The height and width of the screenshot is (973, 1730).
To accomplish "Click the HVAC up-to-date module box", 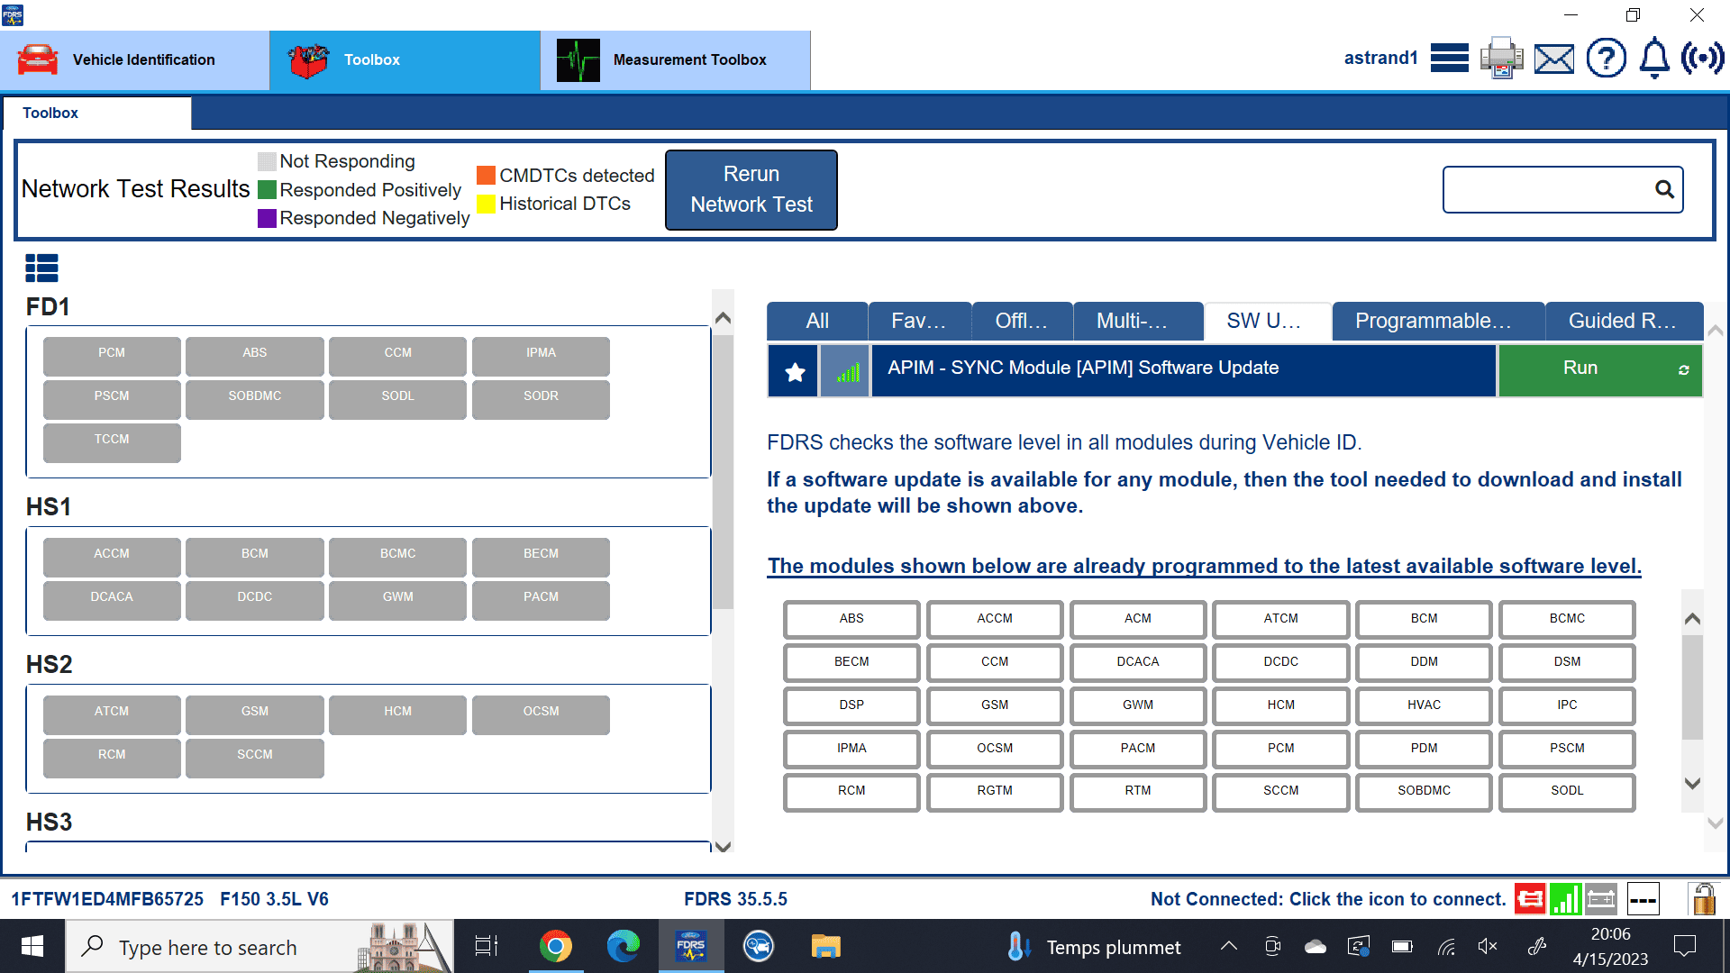I will tap(1424, 705).
